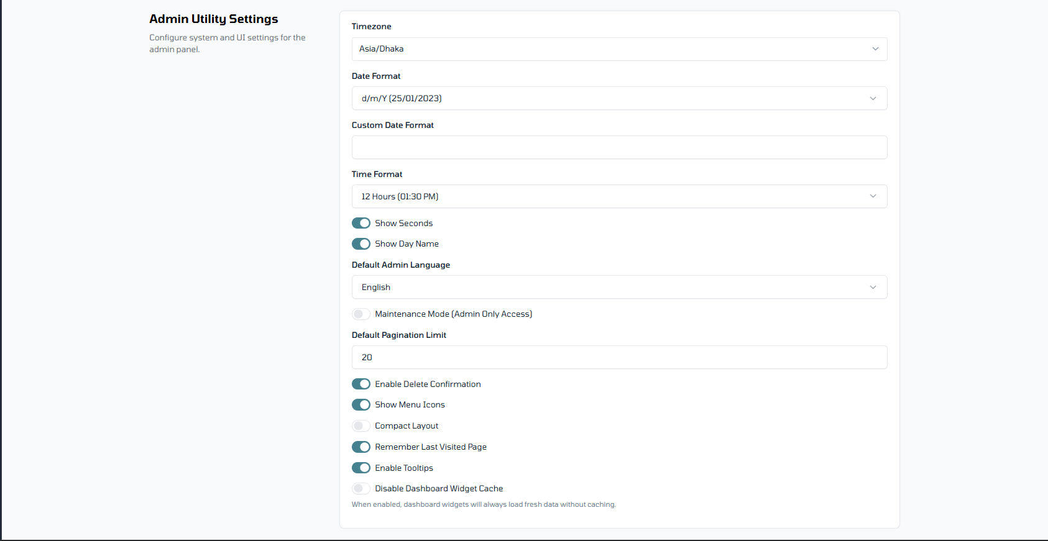
Task: Click the Date Format chevron icon
Action: click(873, 98)
